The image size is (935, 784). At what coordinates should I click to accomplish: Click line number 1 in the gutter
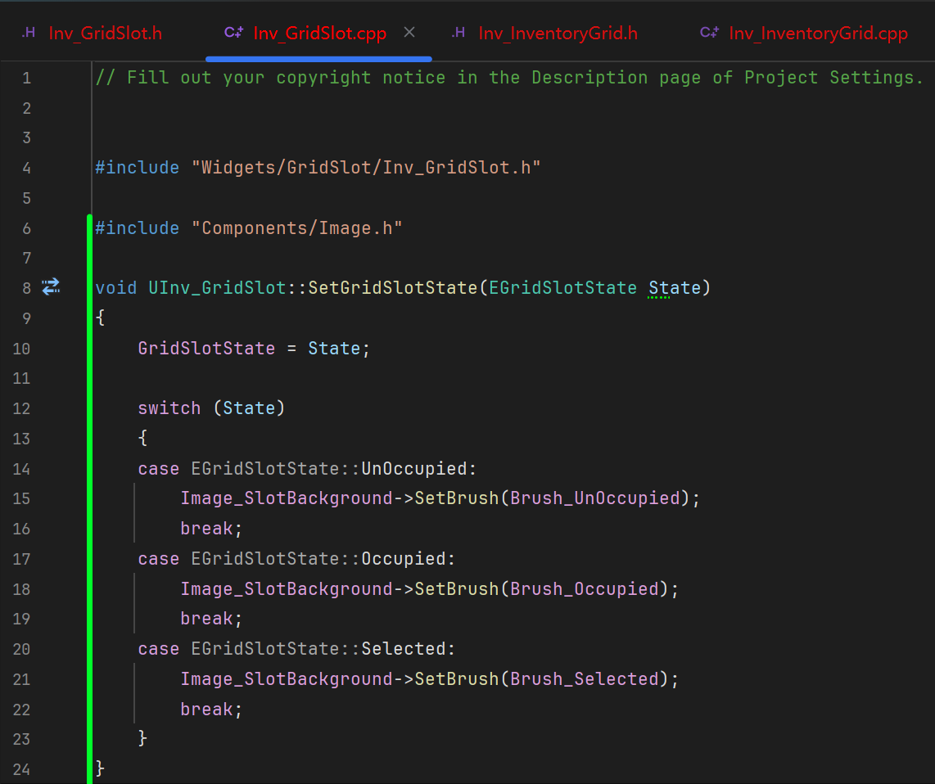coord(26,78)
